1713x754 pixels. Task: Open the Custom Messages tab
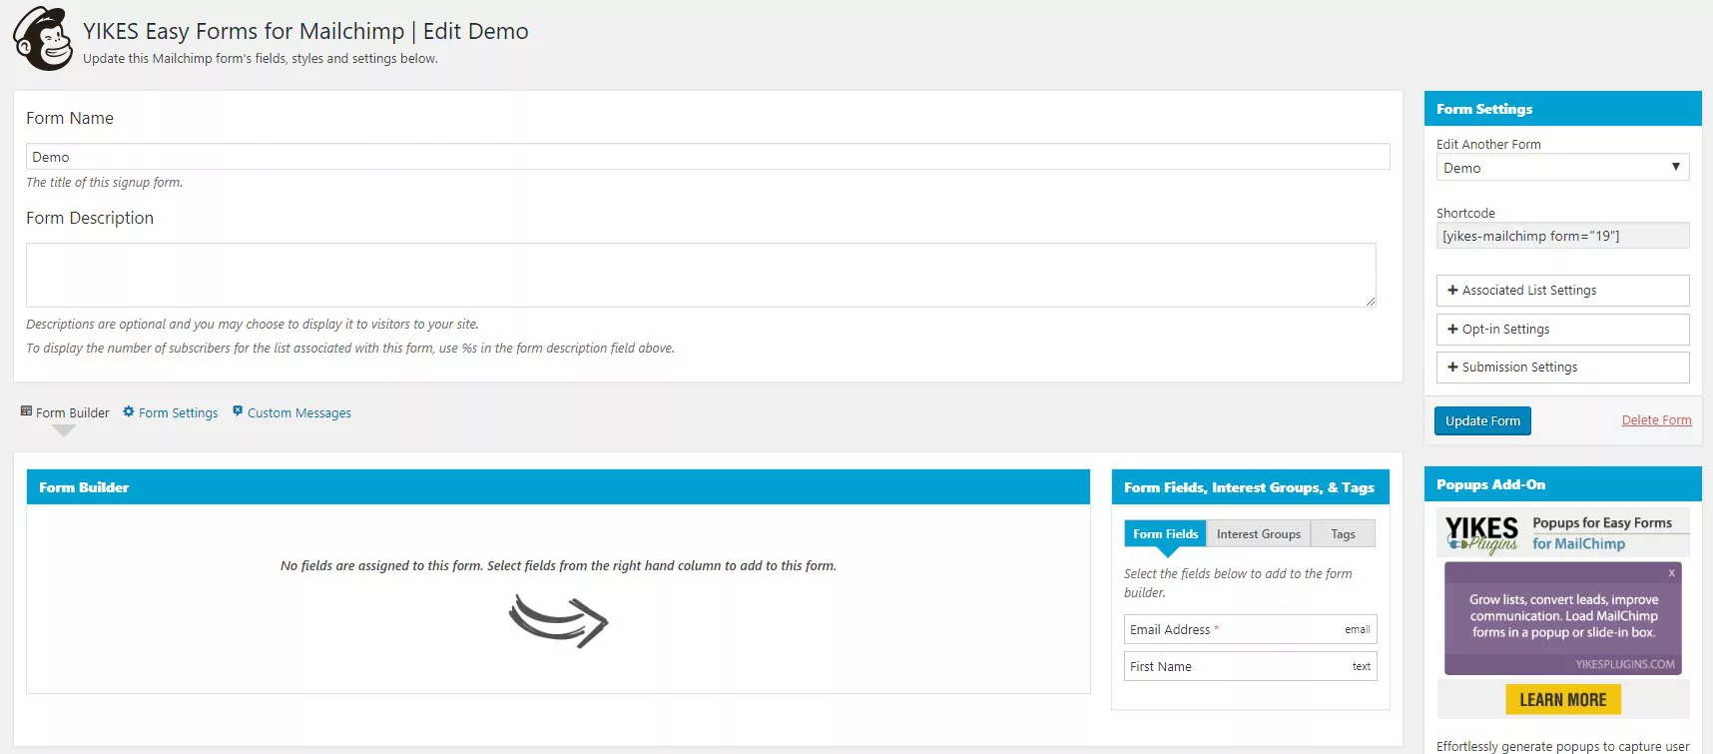point(291,412)
